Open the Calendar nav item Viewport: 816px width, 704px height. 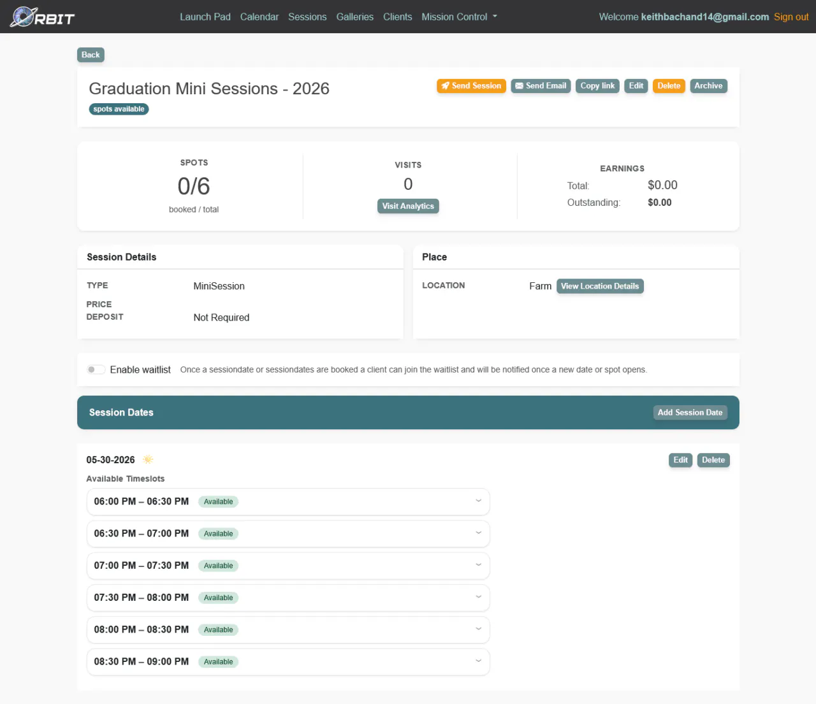pyautogui.click(x=259, y=17)
